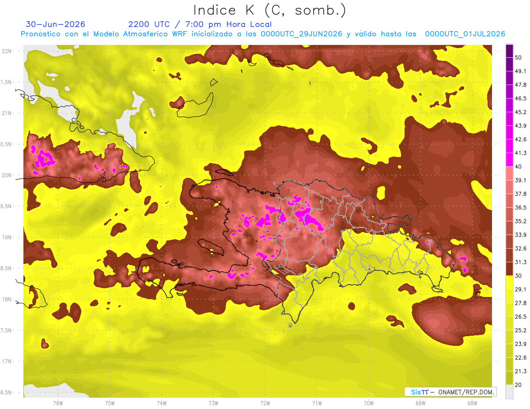The height and width of the screenshot is (409, 530).
Task: Click the longitude label '73W'
Action: [x=213, y=403]
